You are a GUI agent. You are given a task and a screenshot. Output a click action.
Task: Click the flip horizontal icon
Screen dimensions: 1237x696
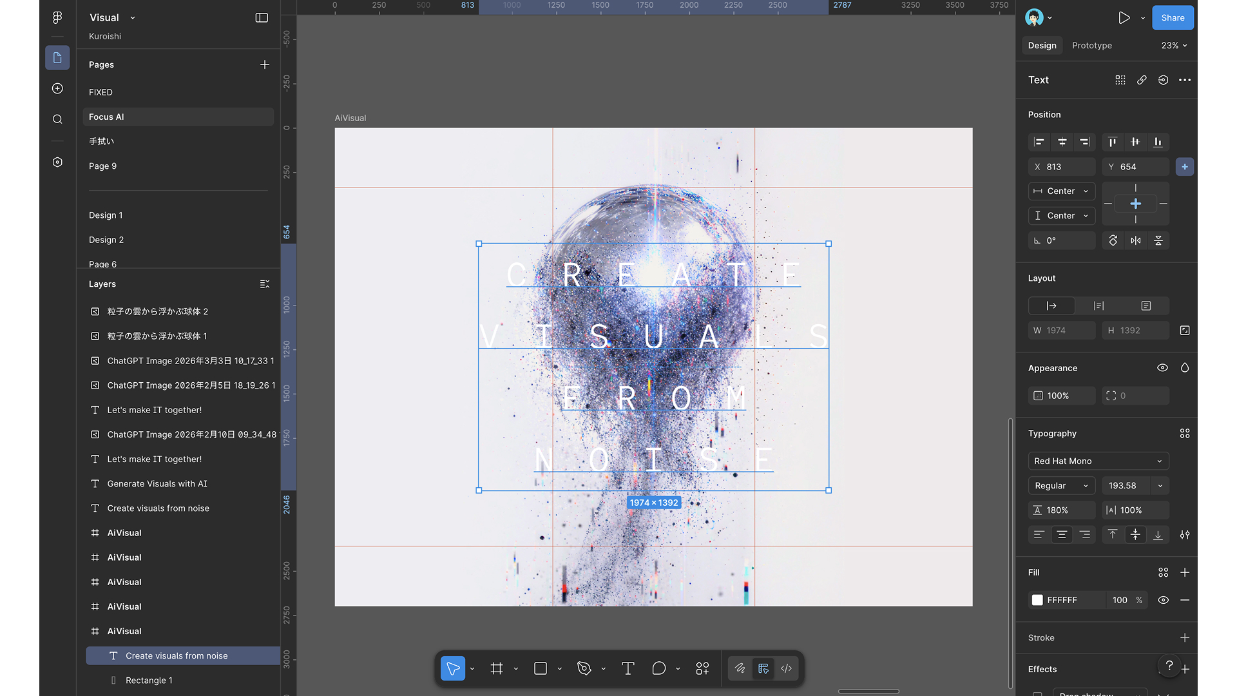pos(1135,240)
